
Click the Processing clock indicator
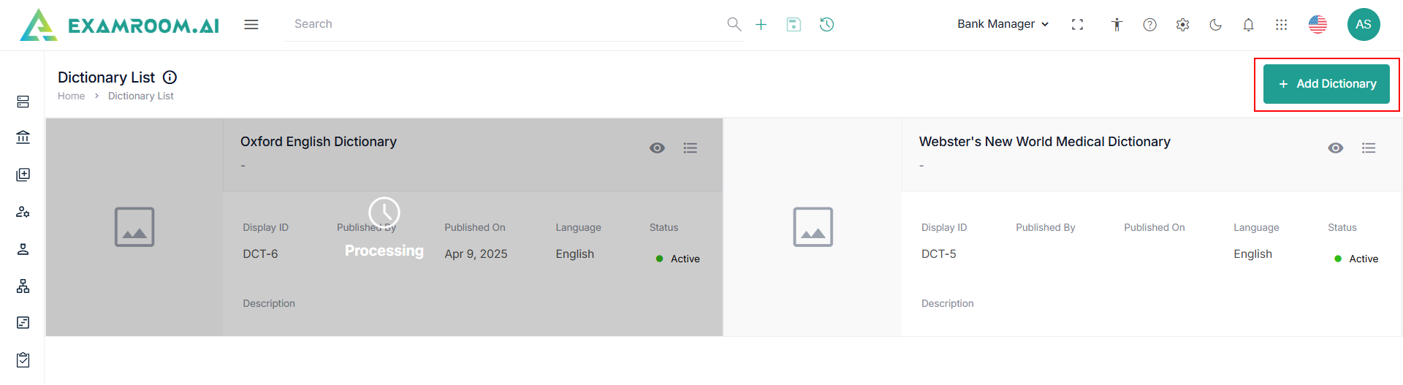click(384, 213)
